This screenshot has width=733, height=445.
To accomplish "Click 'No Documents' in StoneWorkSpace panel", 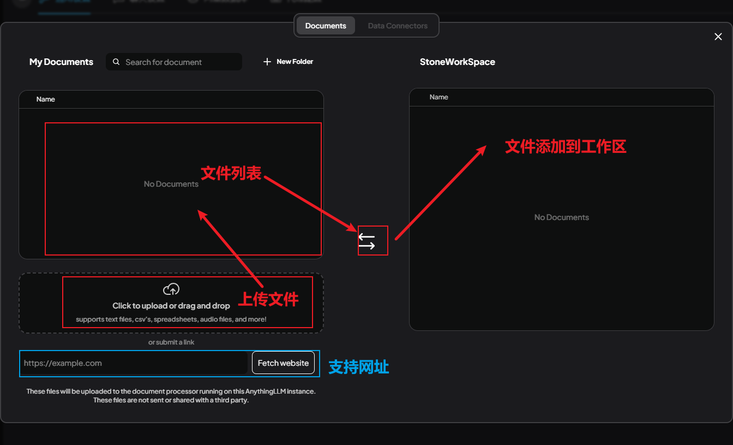I will point(562,217).
